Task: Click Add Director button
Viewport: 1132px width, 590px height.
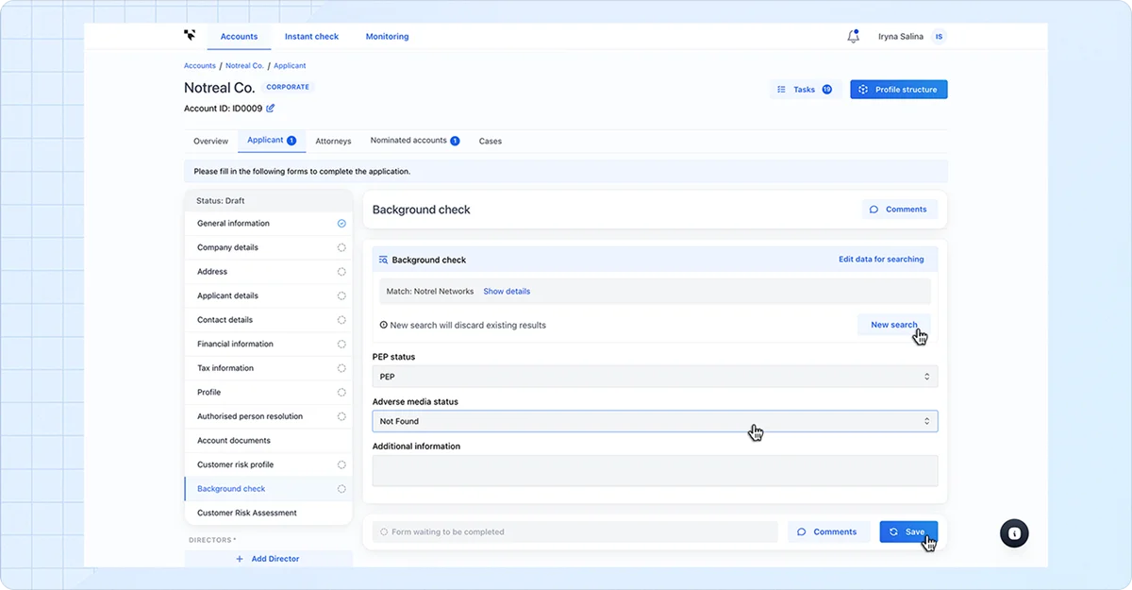Action: 268,559
